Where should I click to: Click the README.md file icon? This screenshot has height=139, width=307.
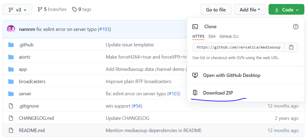(x=11, y=130)
